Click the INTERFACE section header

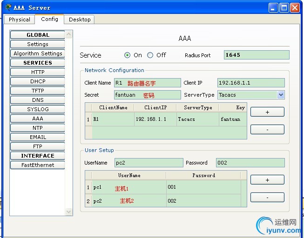[x=38, y=156]
